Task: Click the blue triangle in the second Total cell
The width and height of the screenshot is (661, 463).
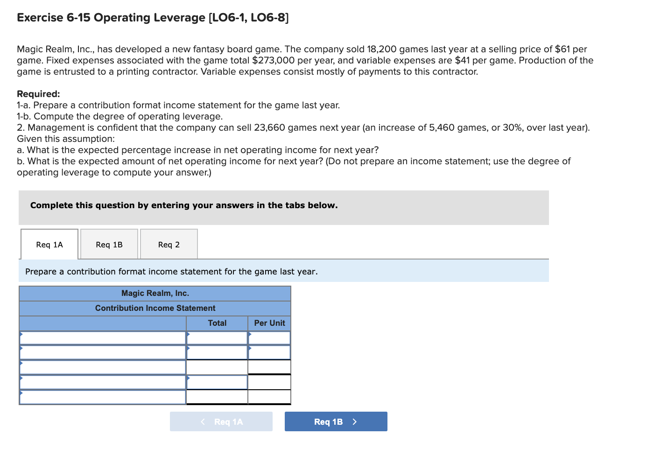Action: click(x=188, y=349)
